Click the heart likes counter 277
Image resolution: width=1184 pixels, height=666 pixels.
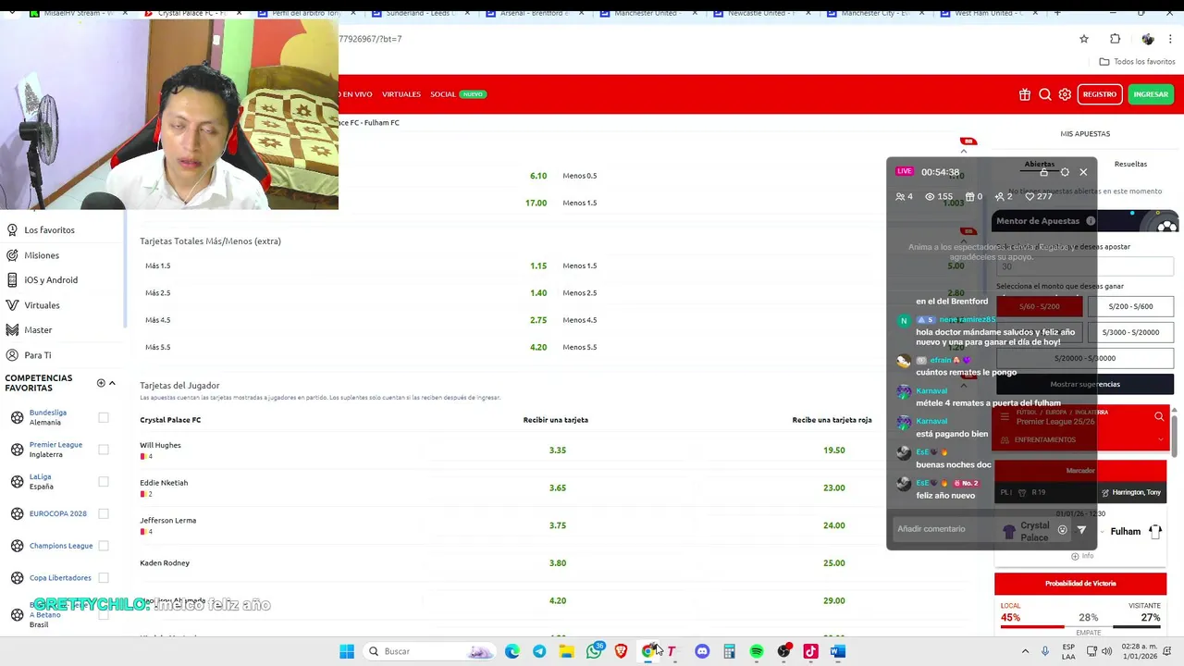(x=1039, y=196)
